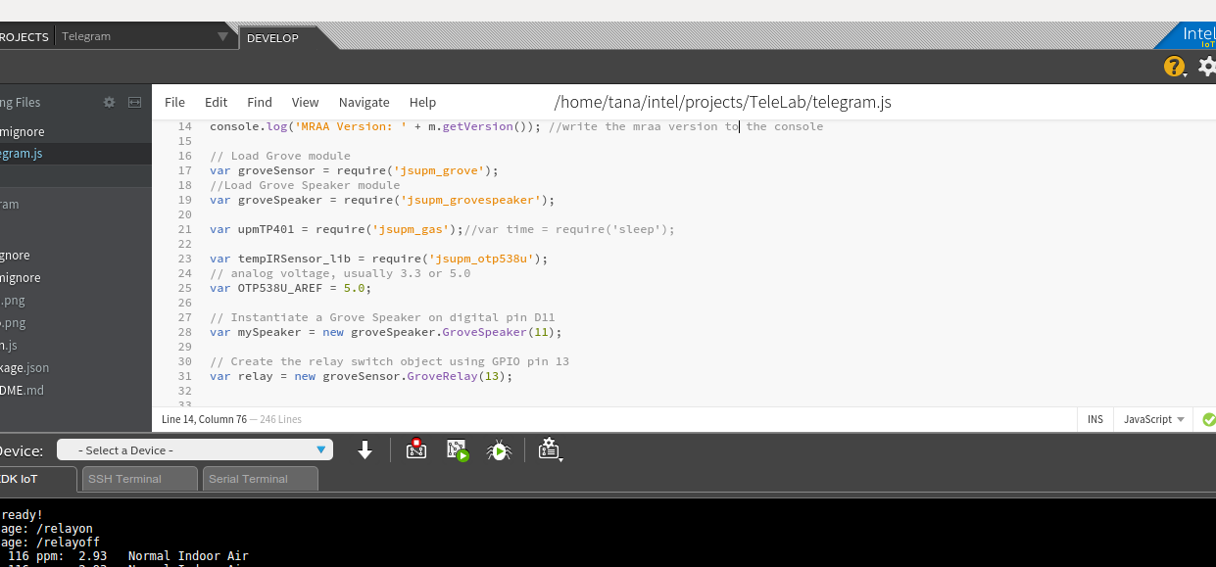Screen dimensions: 1216x567
Task: Expand the Select a Device dropdown
Action: pyautogui.click(x=195, y=449)
